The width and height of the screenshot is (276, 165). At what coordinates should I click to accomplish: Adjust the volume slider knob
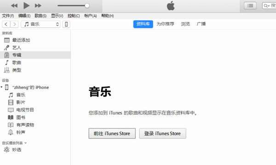pos(87,5)
